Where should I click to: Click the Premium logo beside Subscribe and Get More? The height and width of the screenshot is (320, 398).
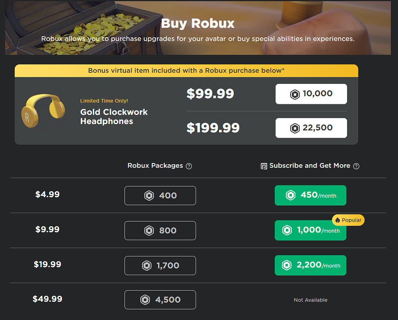pyautogui.click(x=264, y=166)
